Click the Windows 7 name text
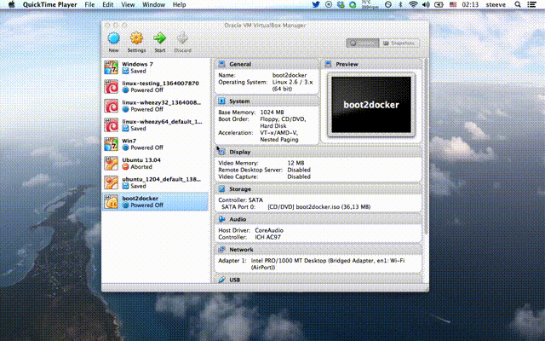The height and width of the screenshot is (341, 545). pyautogui.click(x=137, y=64)
